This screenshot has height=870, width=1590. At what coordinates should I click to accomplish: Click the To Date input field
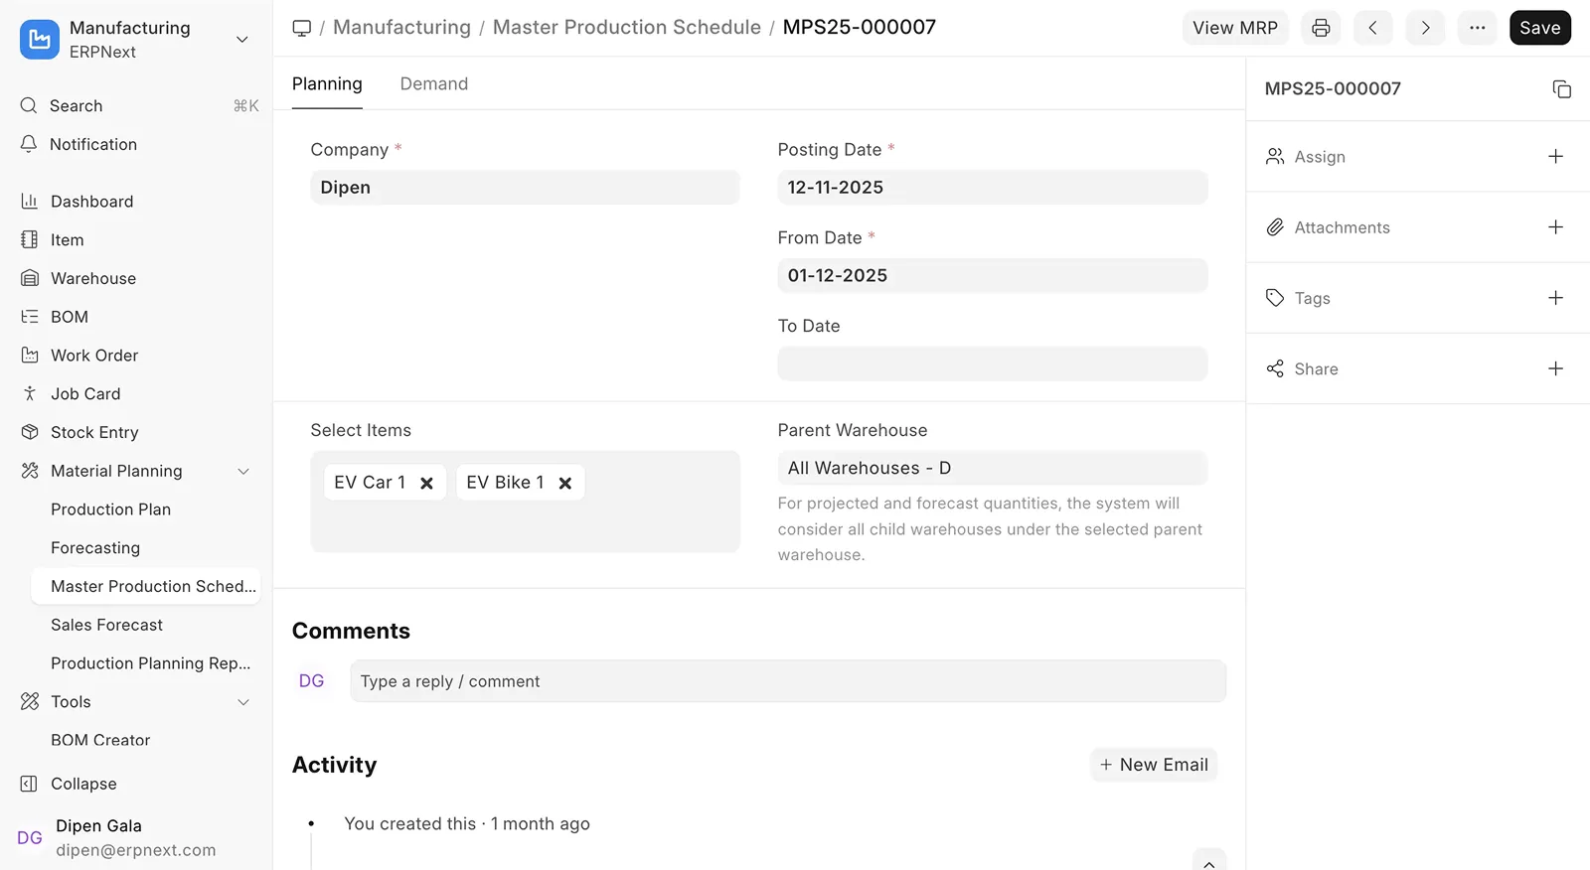coord(992,364)
